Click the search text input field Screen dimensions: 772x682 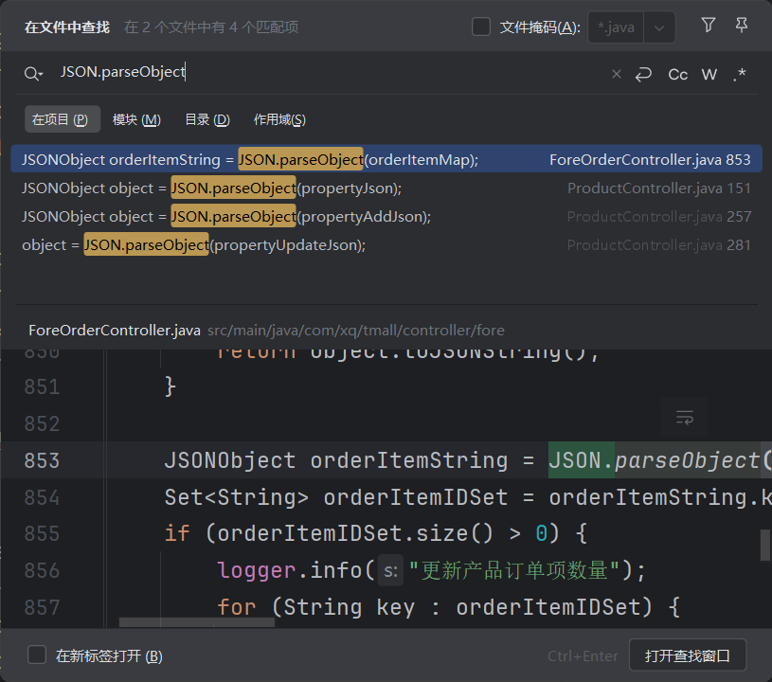pyautogui.click(x=330, y=72)
